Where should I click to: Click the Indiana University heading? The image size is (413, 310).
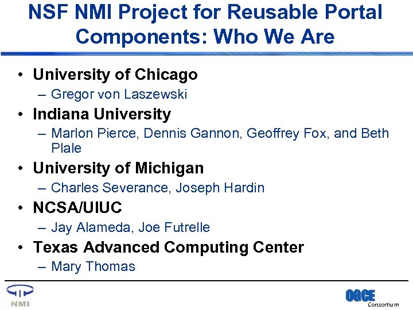point(102,114)
